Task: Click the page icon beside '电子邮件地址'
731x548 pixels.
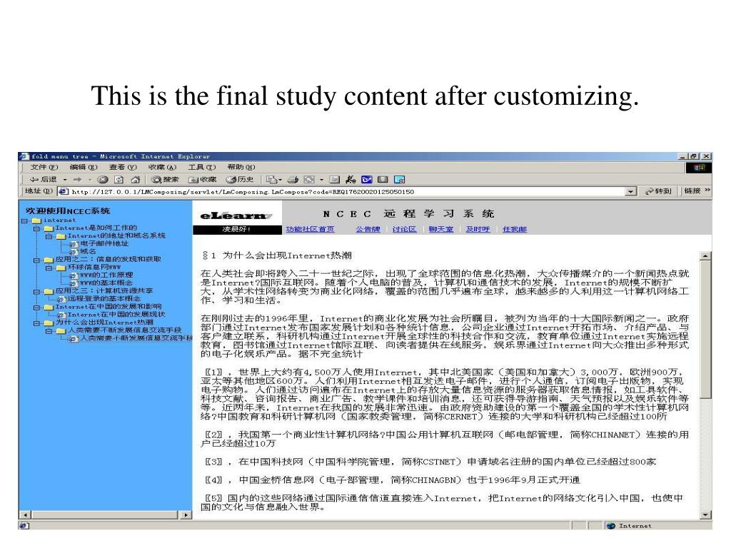Action: click(x=74, y=244)
